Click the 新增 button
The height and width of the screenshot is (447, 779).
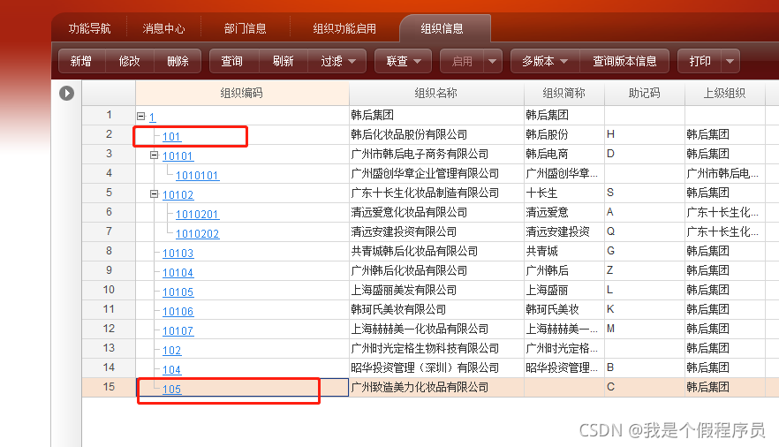(x=81, y=61)
